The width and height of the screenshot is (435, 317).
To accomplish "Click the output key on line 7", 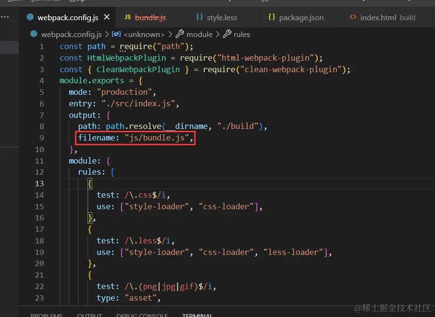I will point(83,115).
